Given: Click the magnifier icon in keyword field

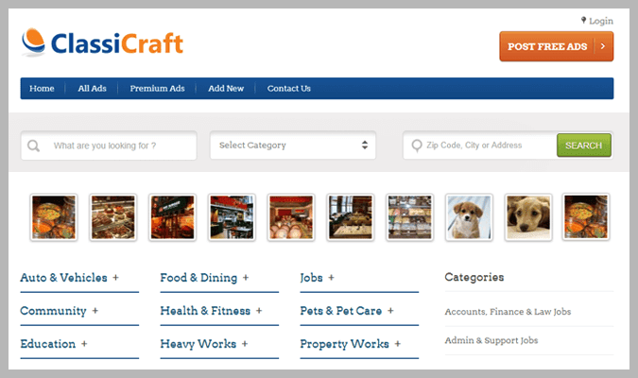Looking at the screenshot, I should pos(34,146).
